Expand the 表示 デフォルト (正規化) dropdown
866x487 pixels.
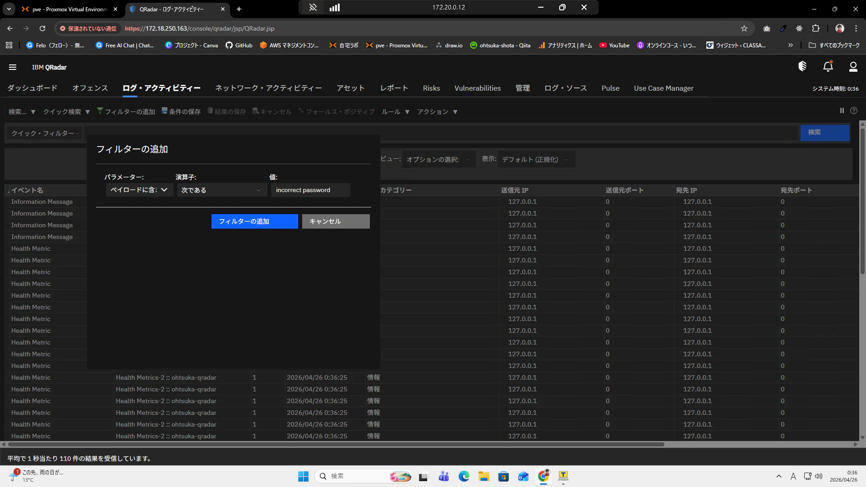(536, 159)
